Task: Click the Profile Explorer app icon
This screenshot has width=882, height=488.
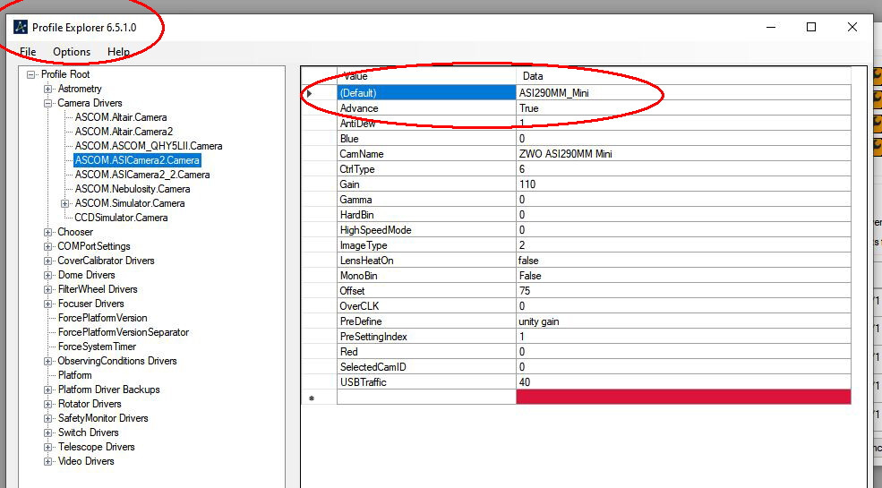Action: coord(21,27)
